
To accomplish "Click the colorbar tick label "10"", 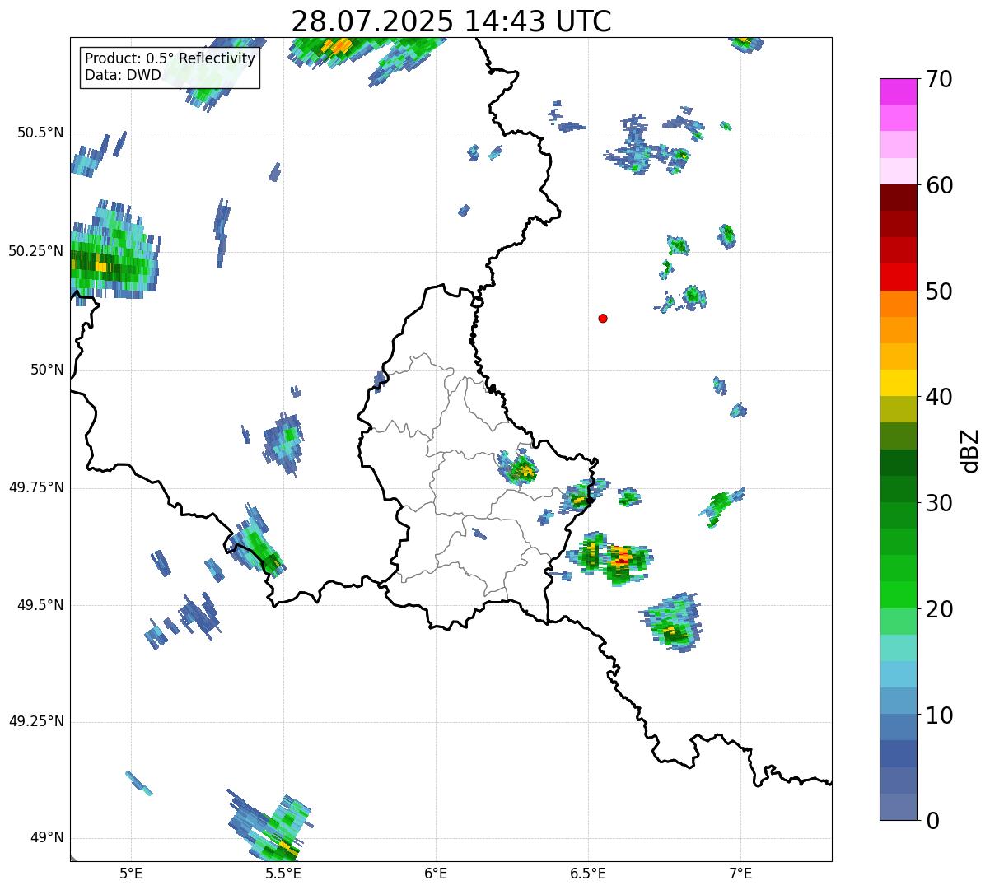I will [x=939, y=715].
